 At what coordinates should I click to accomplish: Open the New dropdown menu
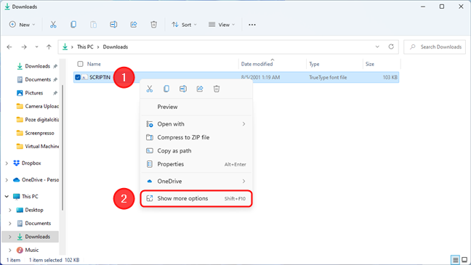(x=23, y=25)
